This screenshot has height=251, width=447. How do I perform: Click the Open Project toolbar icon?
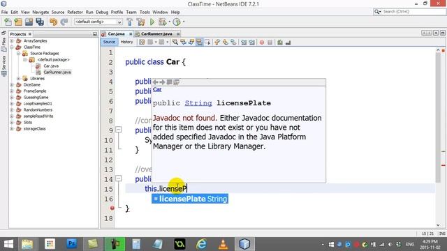point(29,22)
